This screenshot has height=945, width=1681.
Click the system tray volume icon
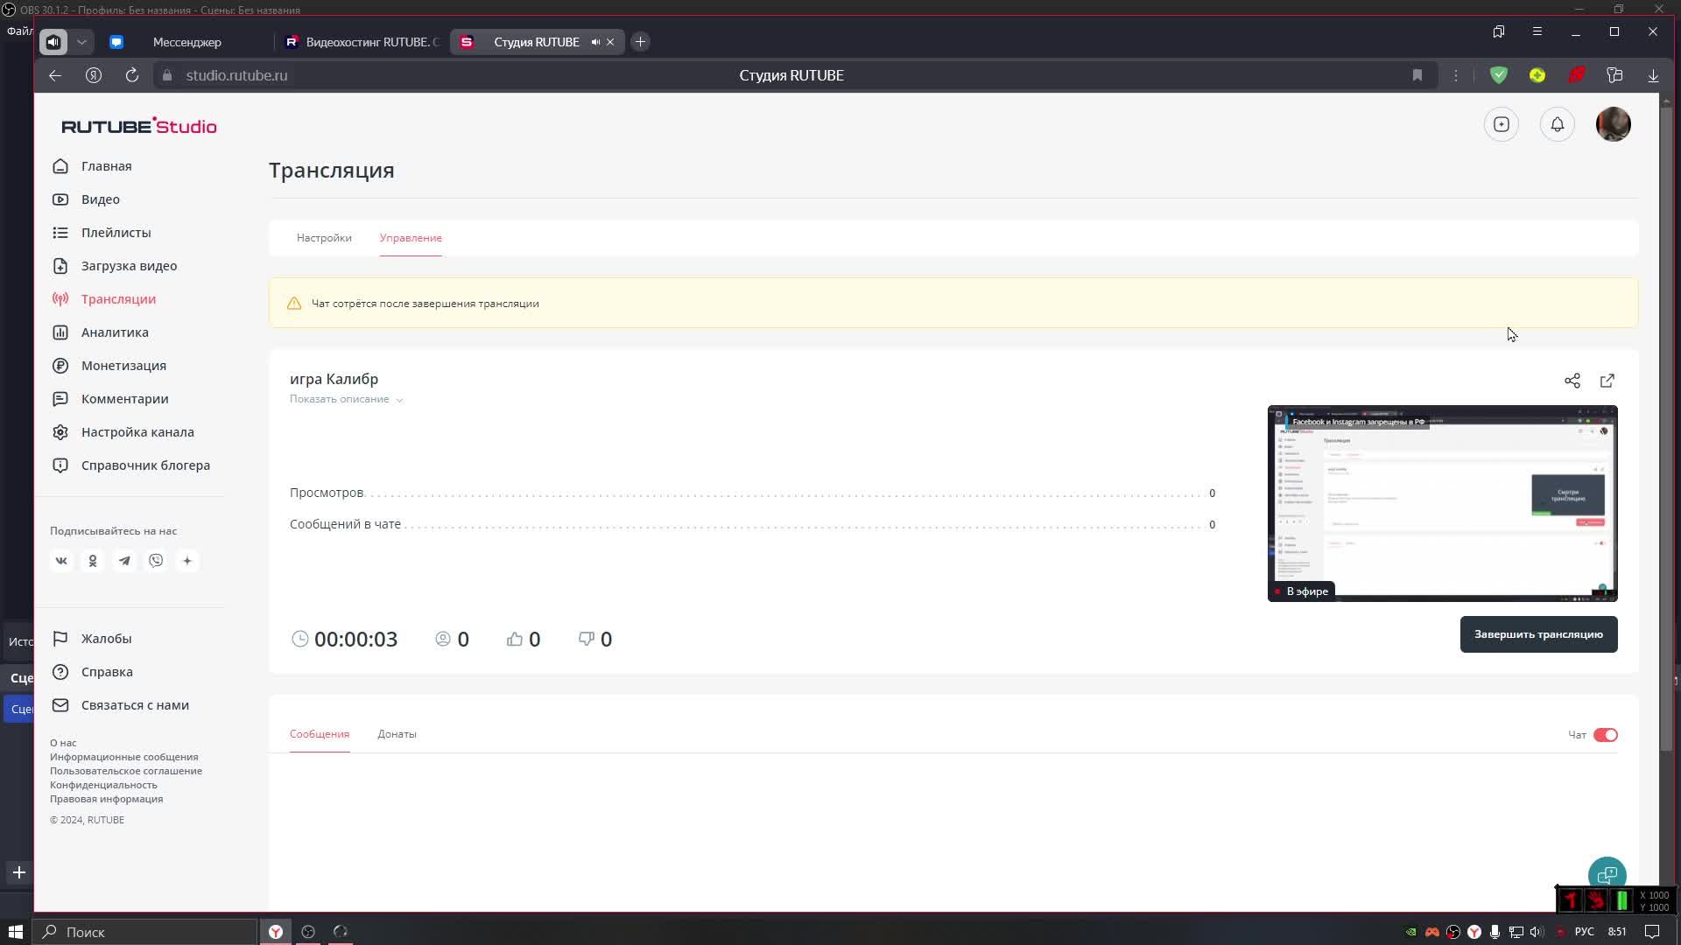pyautogui.click(x=1537, y=932)
